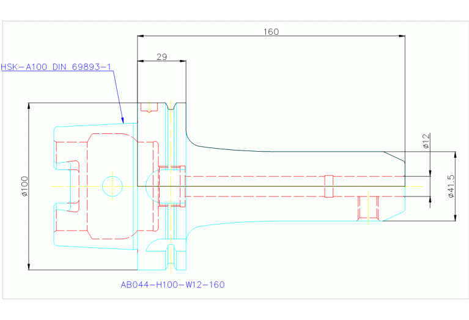Click the right arrowhead of the 160 dimension
This screenshot has height=320, width=469.
click(x=402, y=36)
